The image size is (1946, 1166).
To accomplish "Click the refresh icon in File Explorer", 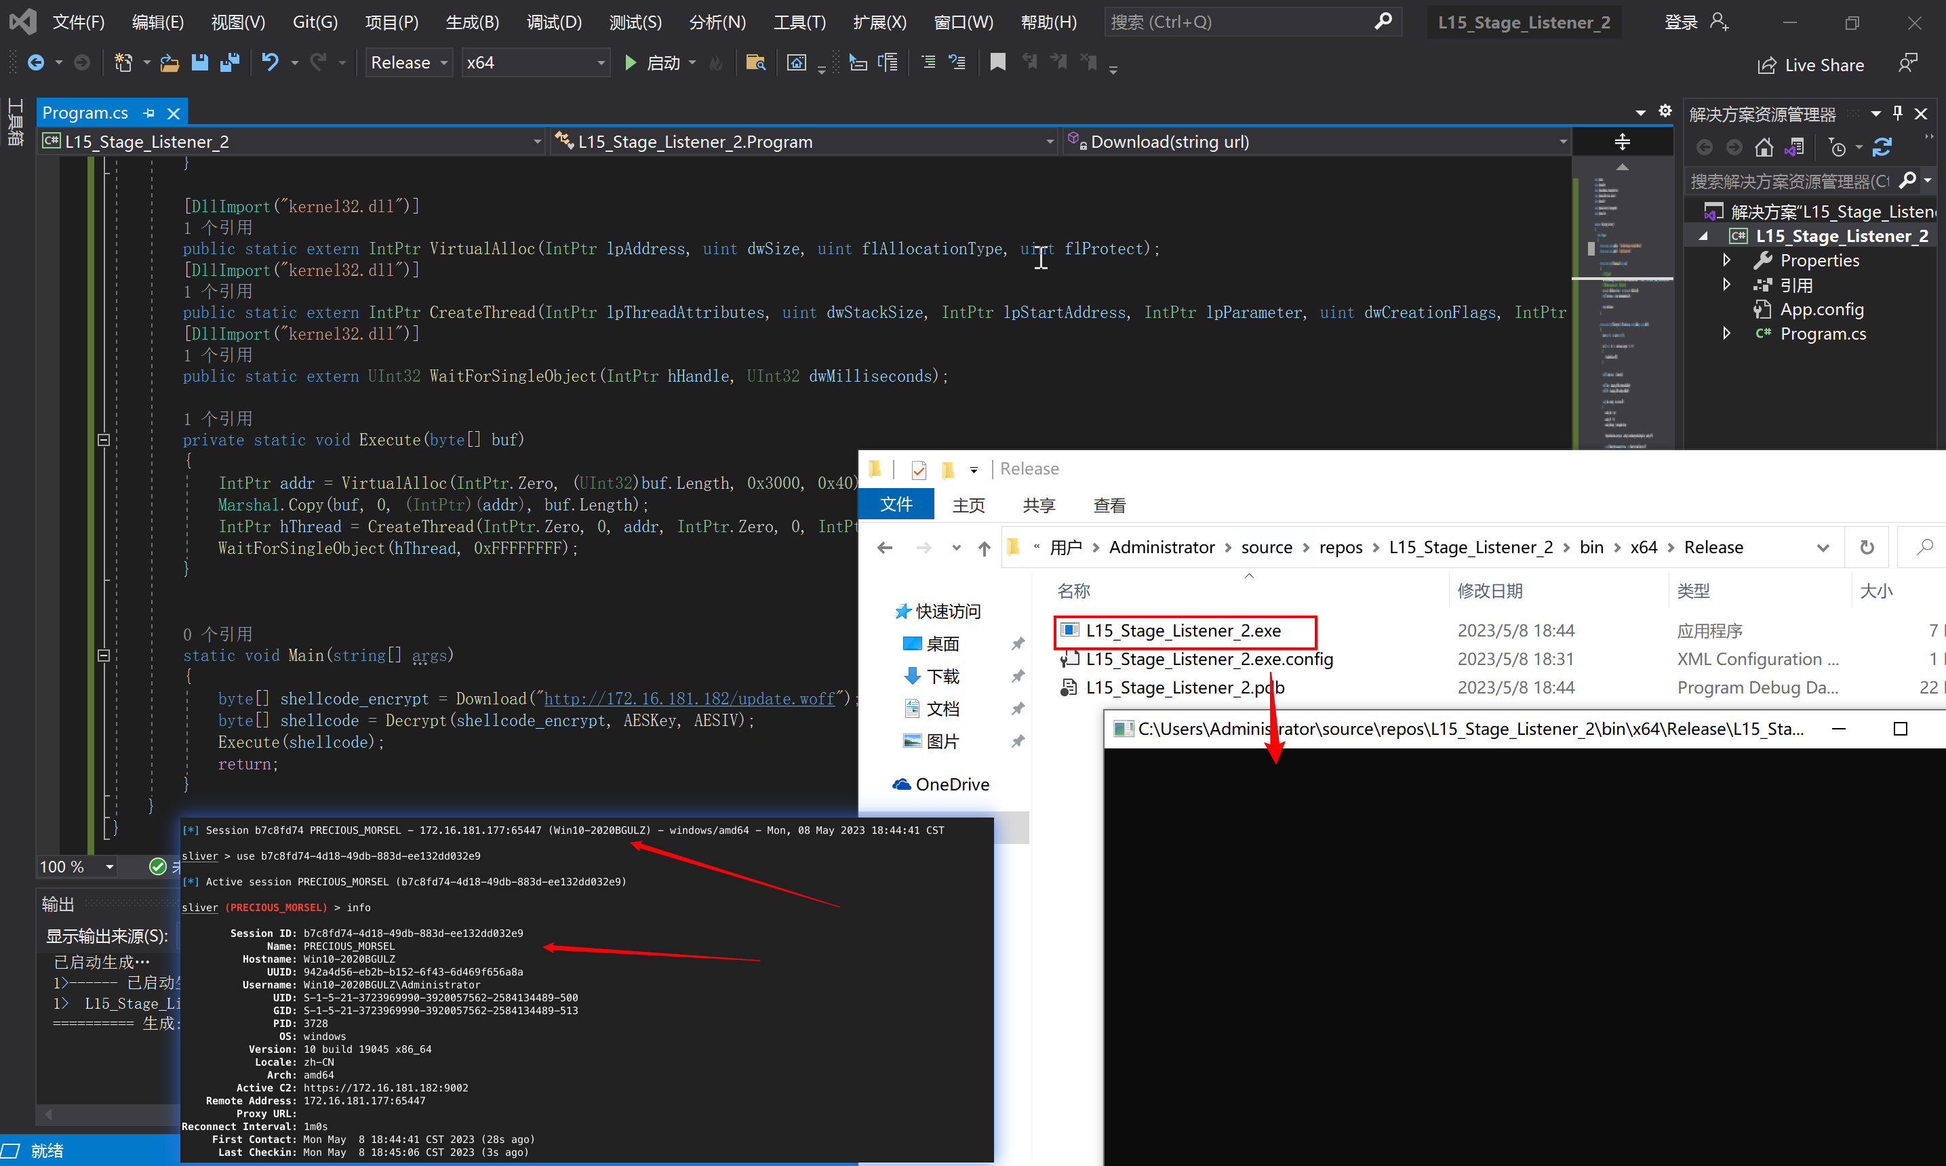I will point(1867,547).
